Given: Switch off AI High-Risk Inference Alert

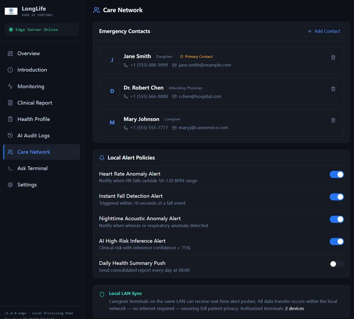Looking at the screenshot, I should pos(337,242).
